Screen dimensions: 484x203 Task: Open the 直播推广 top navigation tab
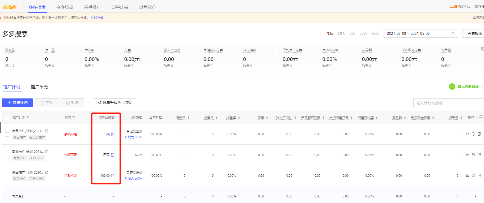coord(92,7)
